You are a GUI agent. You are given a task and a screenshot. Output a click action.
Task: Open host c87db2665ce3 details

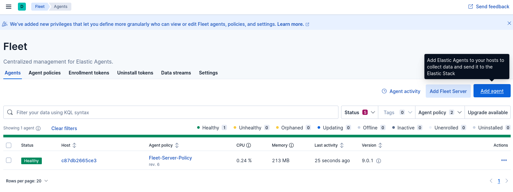coord(79,161)
